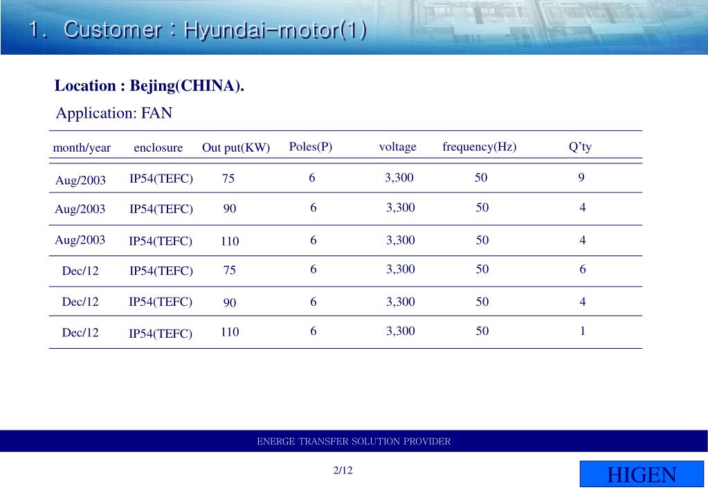This screenshot has width=708, height=490.
Task: Click 'IP54(TEFC)' in the last table row
Action: click(x=161, y=334)
